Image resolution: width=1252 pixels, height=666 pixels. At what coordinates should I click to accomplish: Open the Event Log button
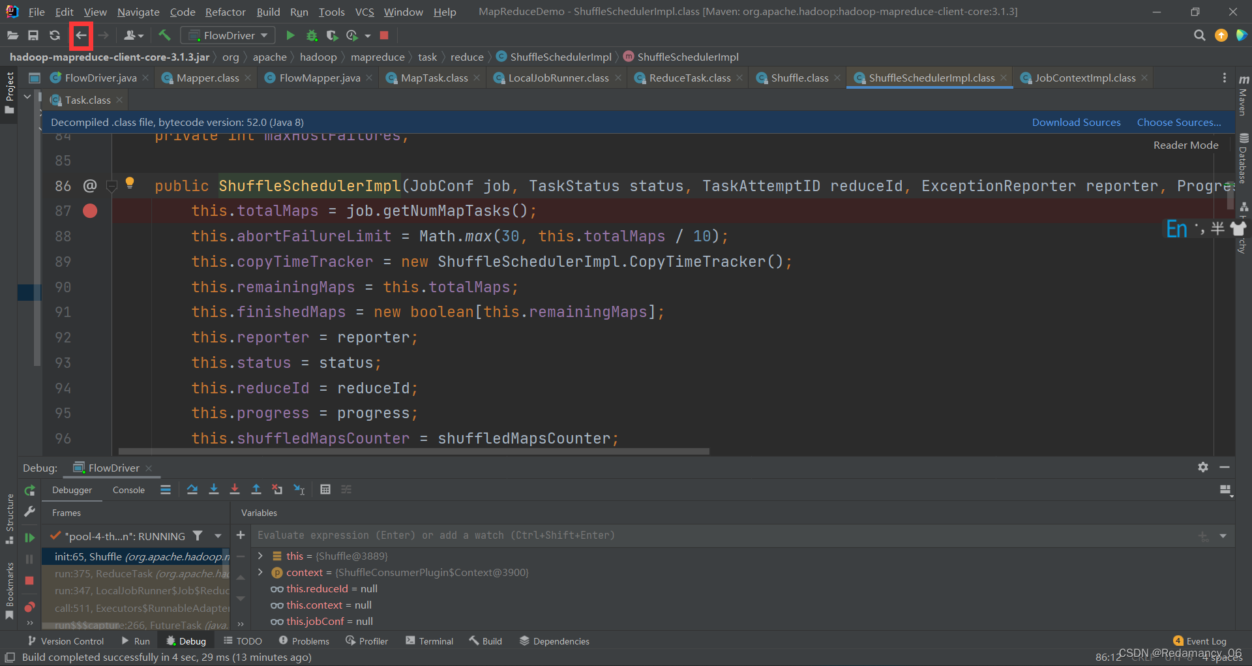1200,641
